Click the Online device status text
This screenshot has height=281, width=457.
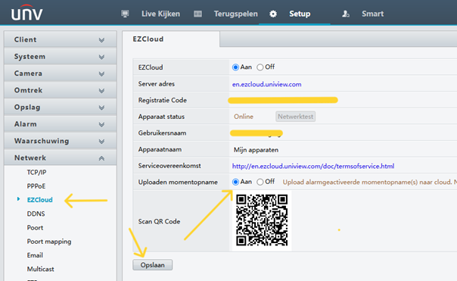[244, 117]
